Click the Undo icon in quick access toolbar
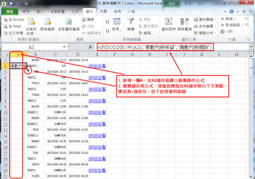The width and height of the screenshot is (255, 179). (18, 4)
